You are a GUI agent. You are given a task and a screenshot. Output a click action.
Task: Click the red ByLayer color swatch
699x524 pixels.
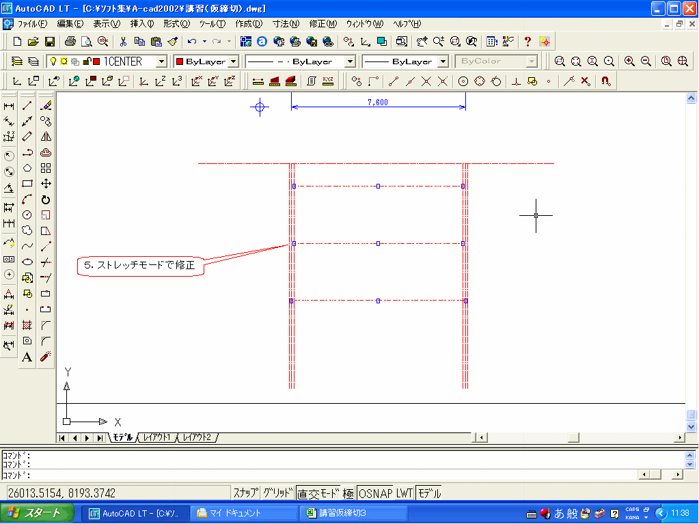tap(180, 61)
